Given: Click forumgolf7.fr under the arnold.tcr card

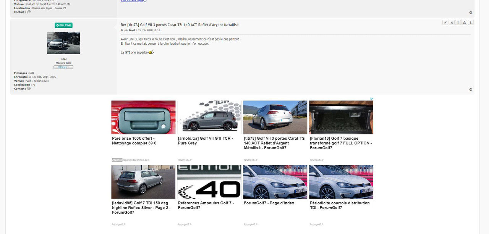Looking at the screenshot, I should pos(185,160).
